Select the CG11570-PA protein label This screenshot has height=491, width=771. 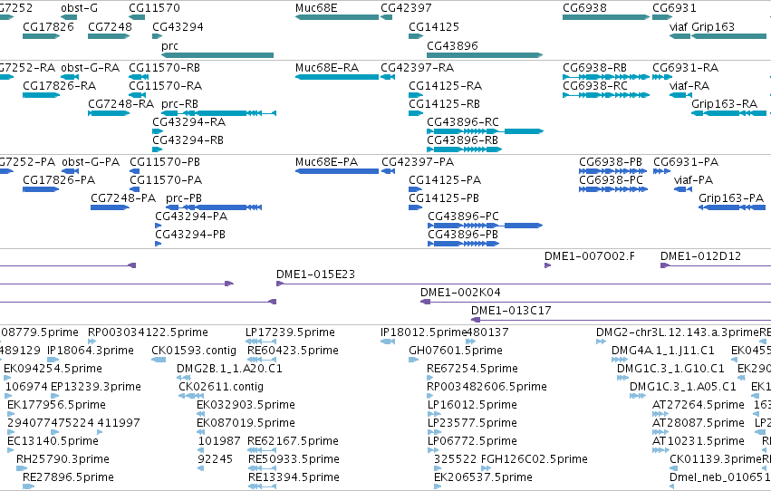coord(166,180)
